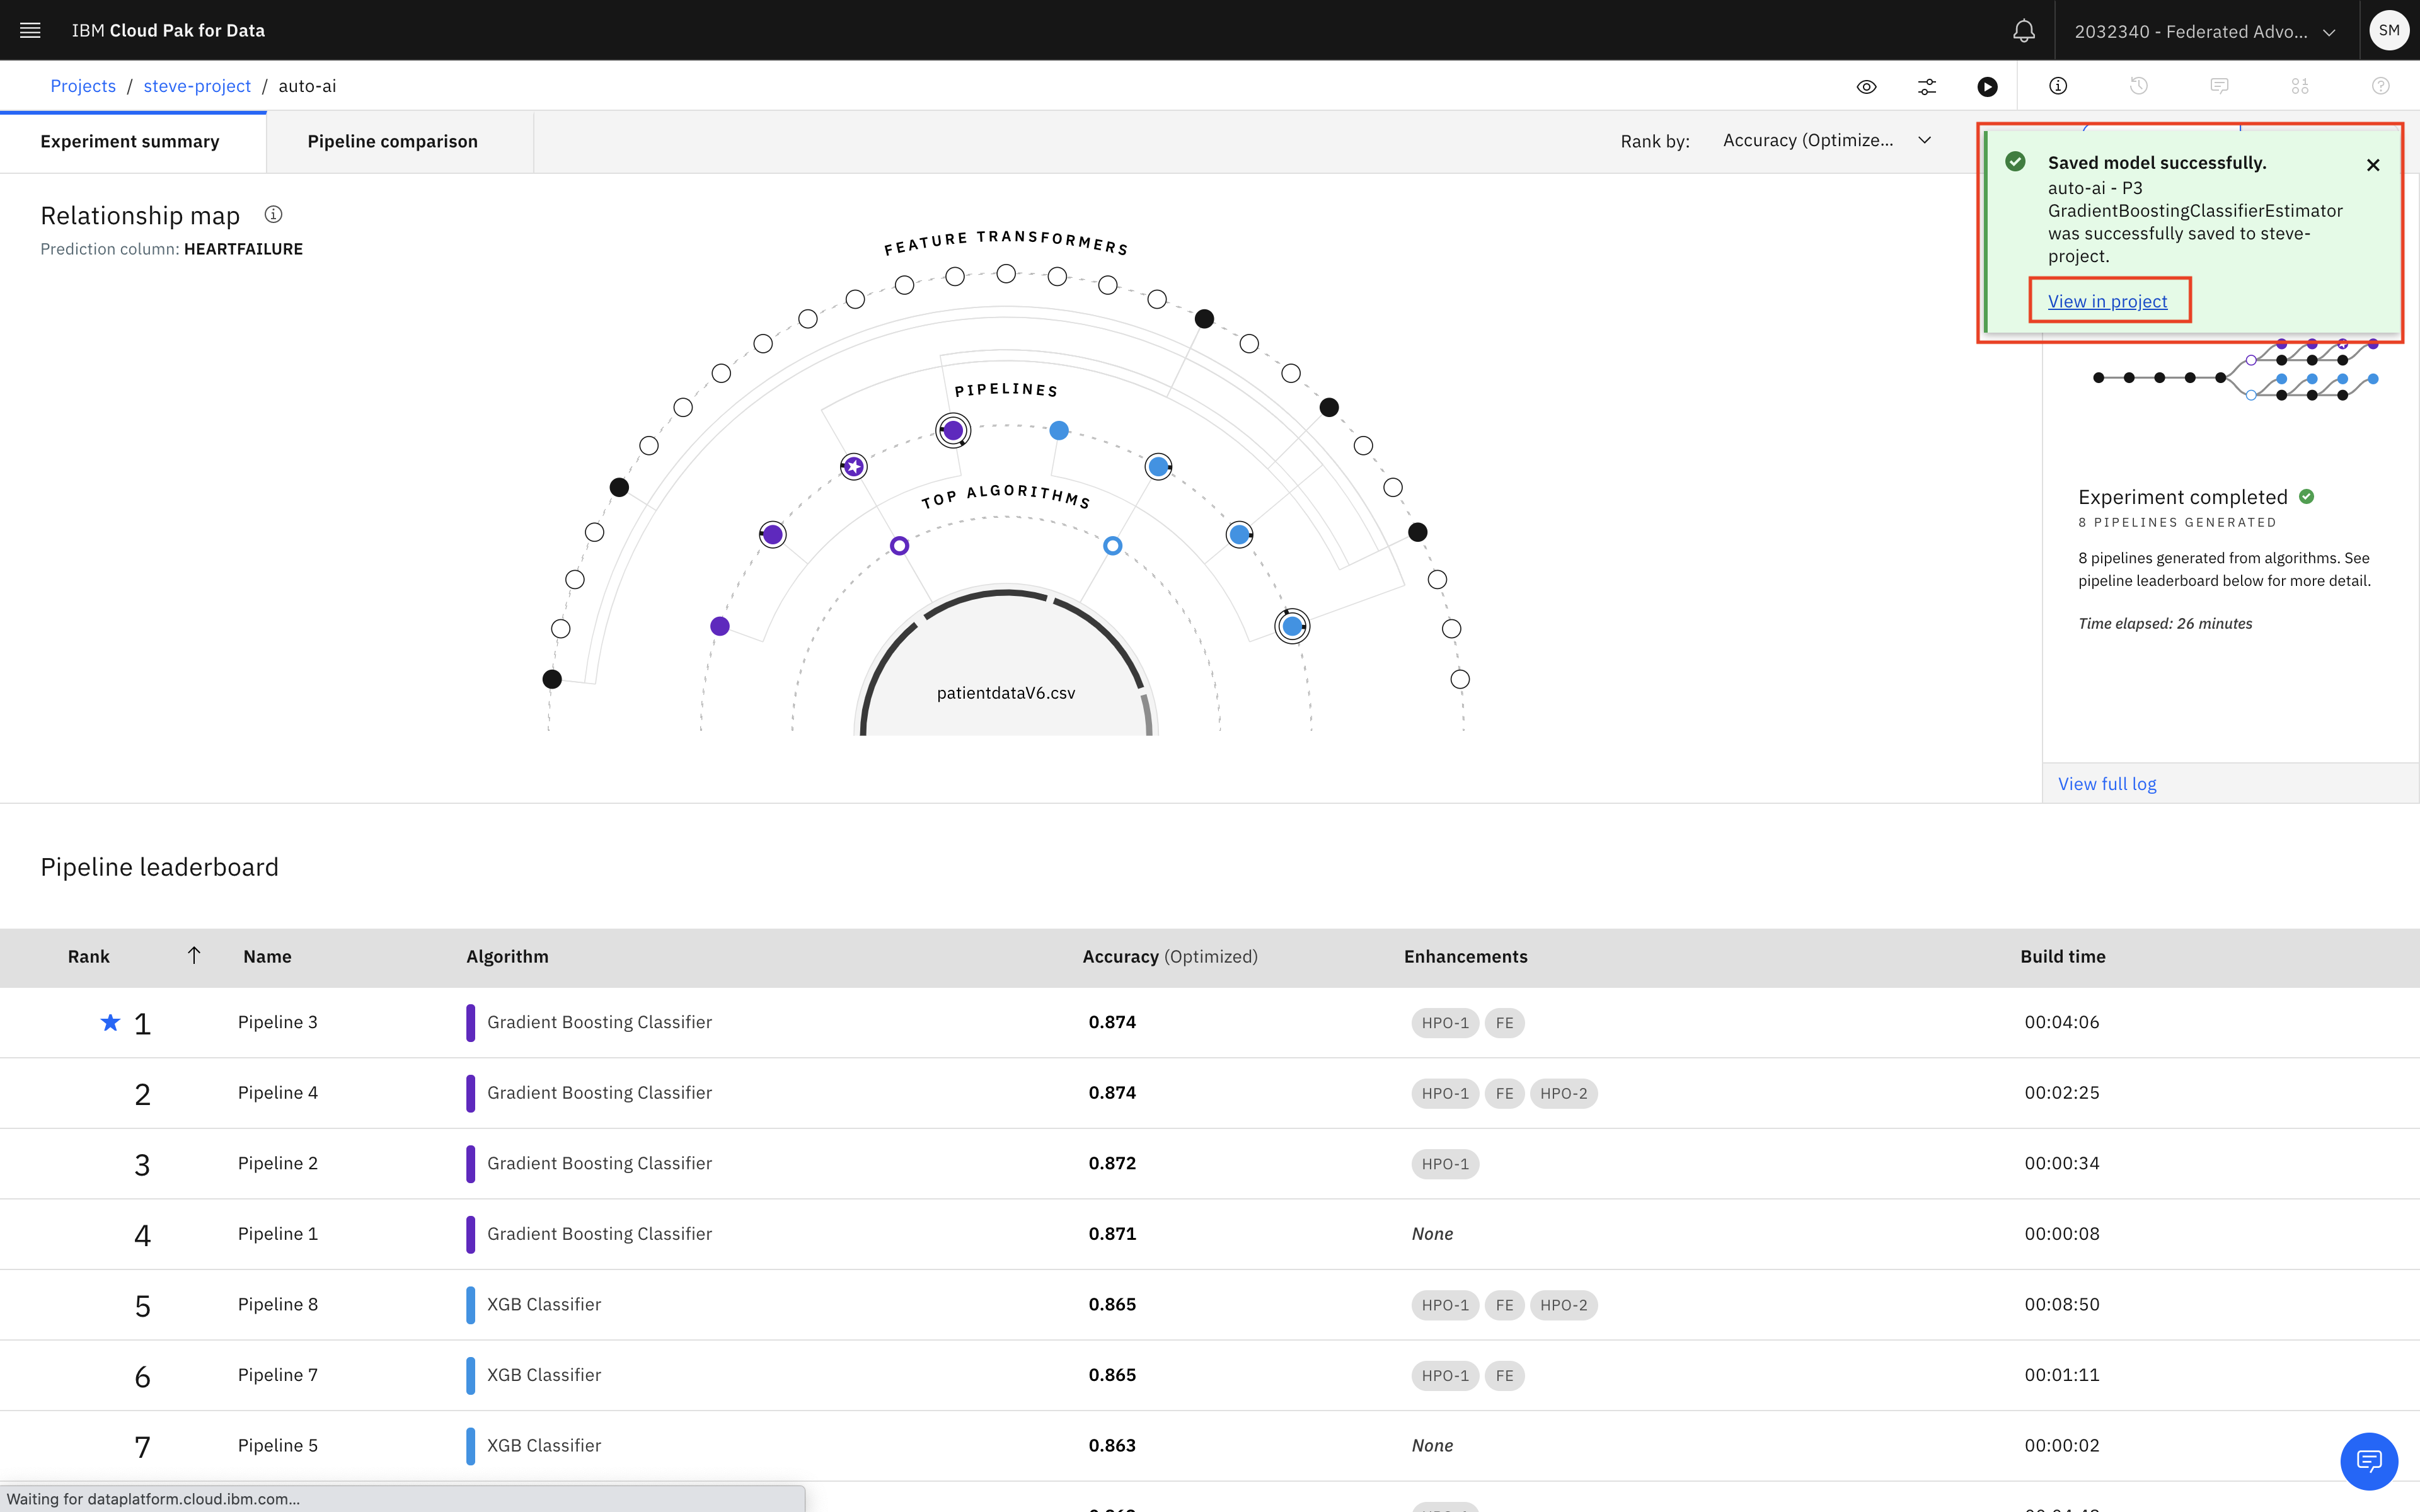
Task: Toggle the star on Pipeline 3 row
Action: [110, 1022]
